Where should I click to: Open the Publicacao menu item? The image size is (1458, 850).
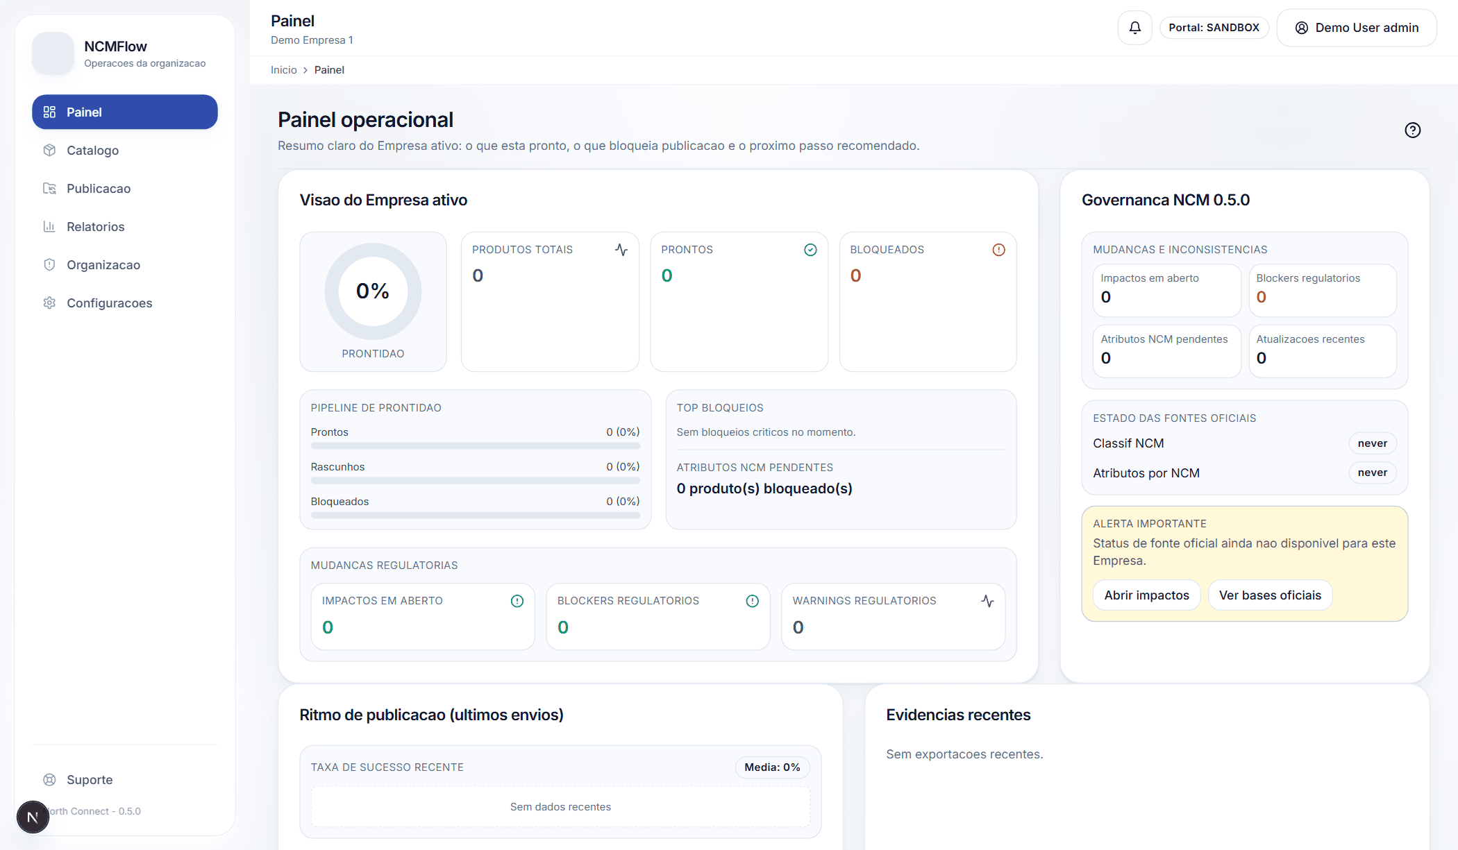coord(99,189)
